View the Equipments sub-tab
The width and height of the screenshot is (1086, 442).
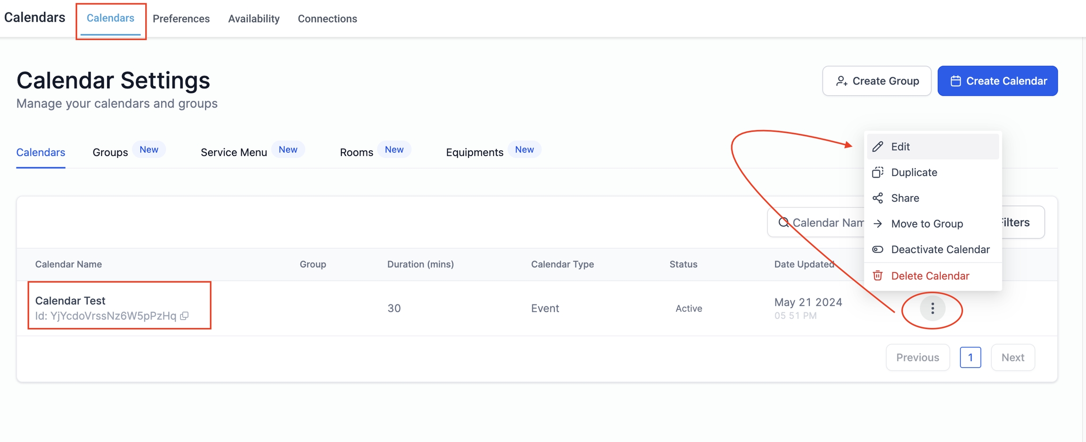pos(474,152)
